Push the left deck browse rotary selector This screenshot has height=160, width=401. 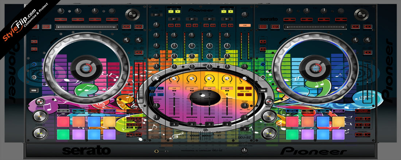(x=132, y=14)
